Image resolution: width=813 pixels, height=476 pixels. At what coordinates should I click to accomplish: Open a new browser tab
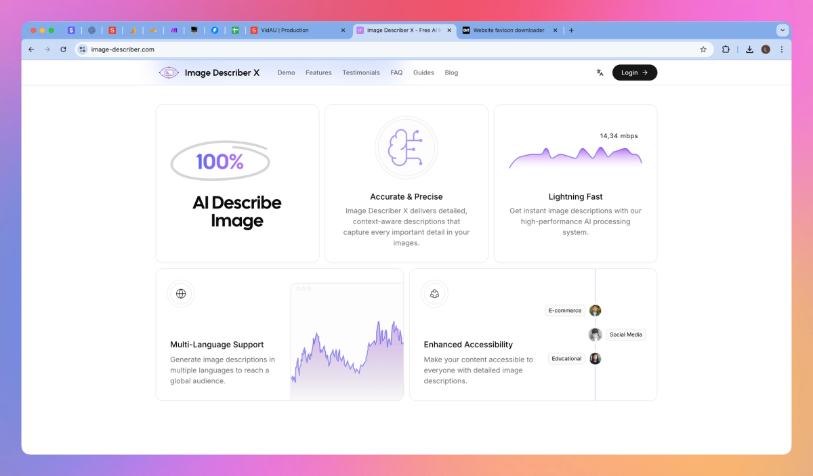[x=571, y=30]
